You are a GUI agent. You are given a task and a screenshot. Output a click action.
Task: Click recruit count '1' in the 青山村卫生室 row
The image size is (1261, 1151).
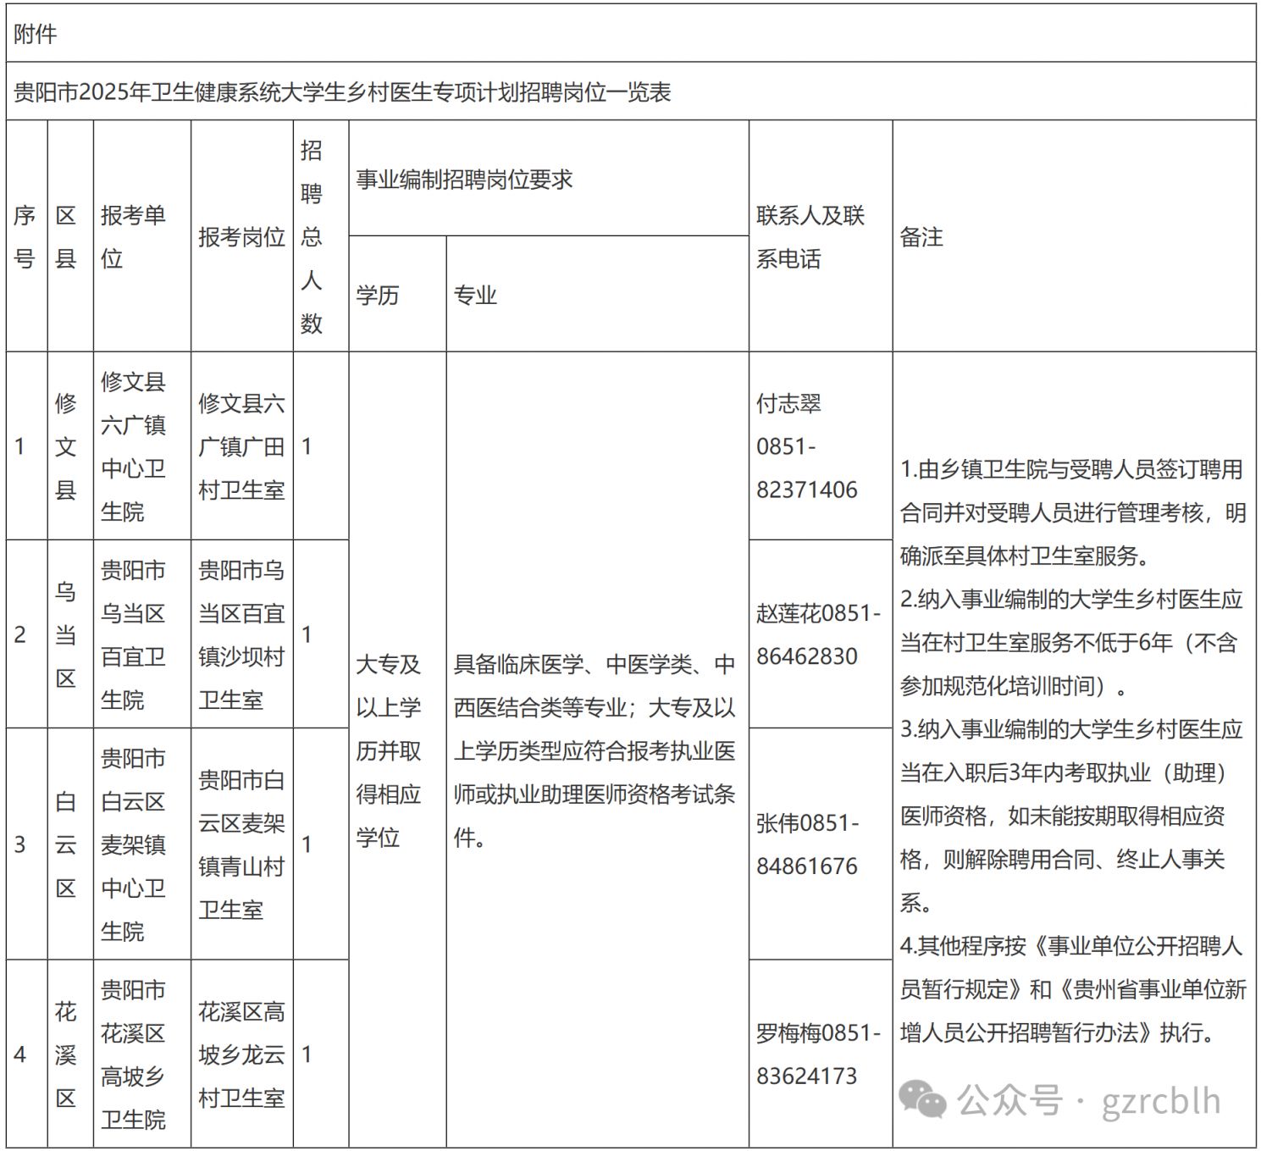point(307,844)
